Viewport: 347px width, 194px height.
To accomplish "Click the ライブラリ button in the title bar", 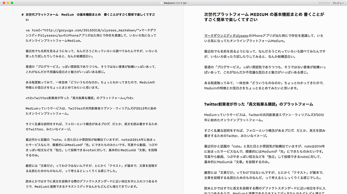I will 324,3.
